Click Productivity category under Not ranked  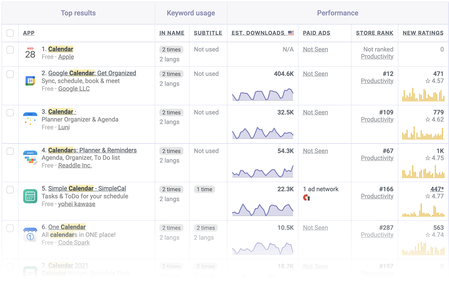377,57
